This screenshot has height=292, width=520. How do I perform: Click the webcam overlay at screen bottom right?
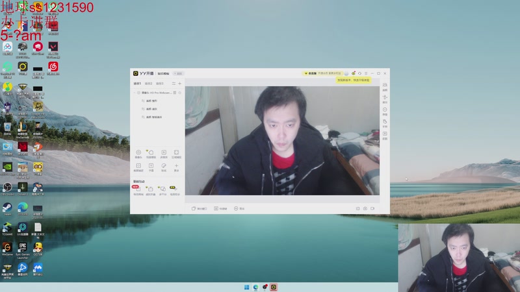(x=459, y=258)
